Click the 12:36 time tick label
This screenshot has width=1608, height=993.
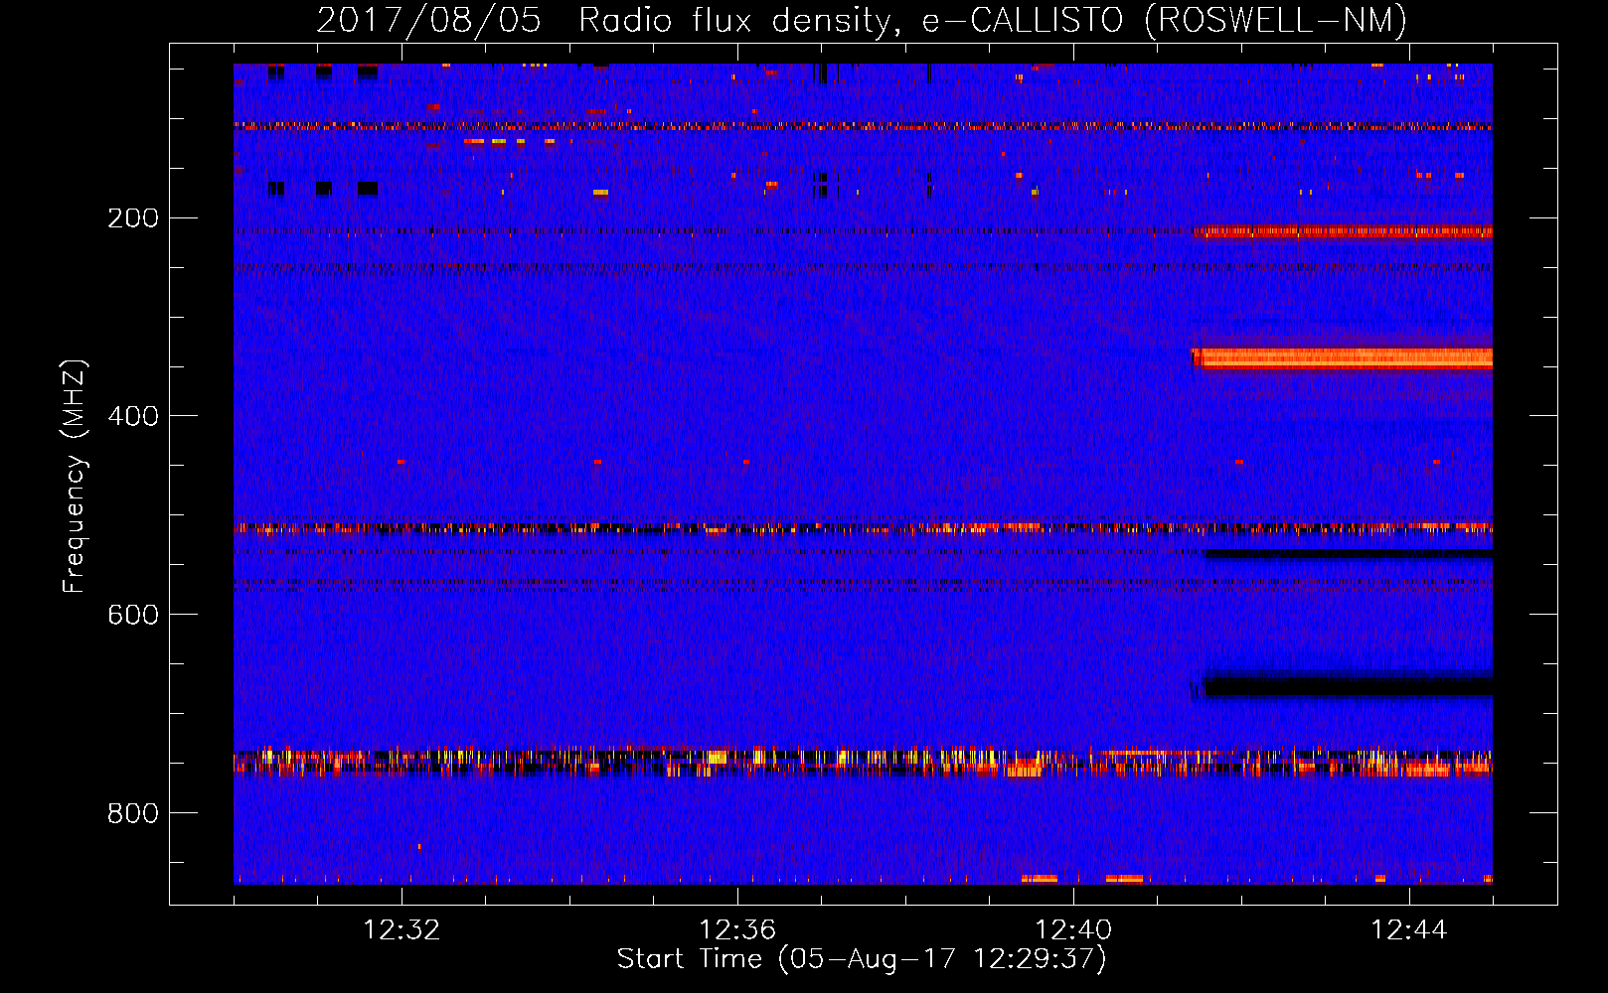[737, 930]
